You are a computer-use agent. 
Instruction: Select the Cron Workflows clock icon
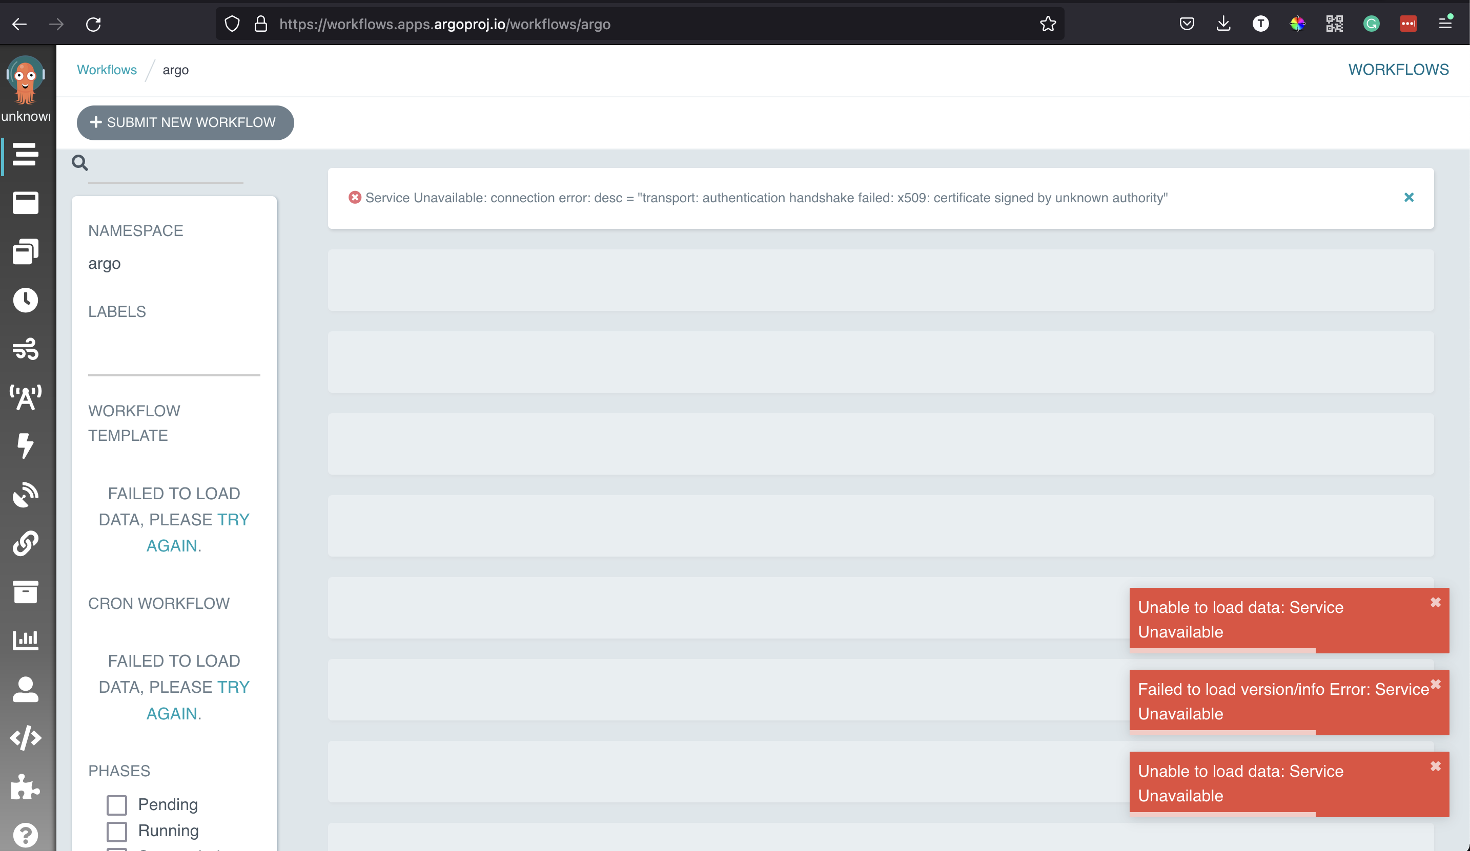pos(26,300)
